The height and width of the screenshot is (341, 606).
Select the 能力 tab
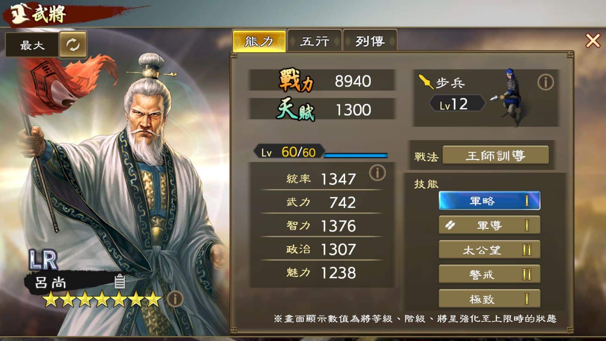[x=259, y=41]
